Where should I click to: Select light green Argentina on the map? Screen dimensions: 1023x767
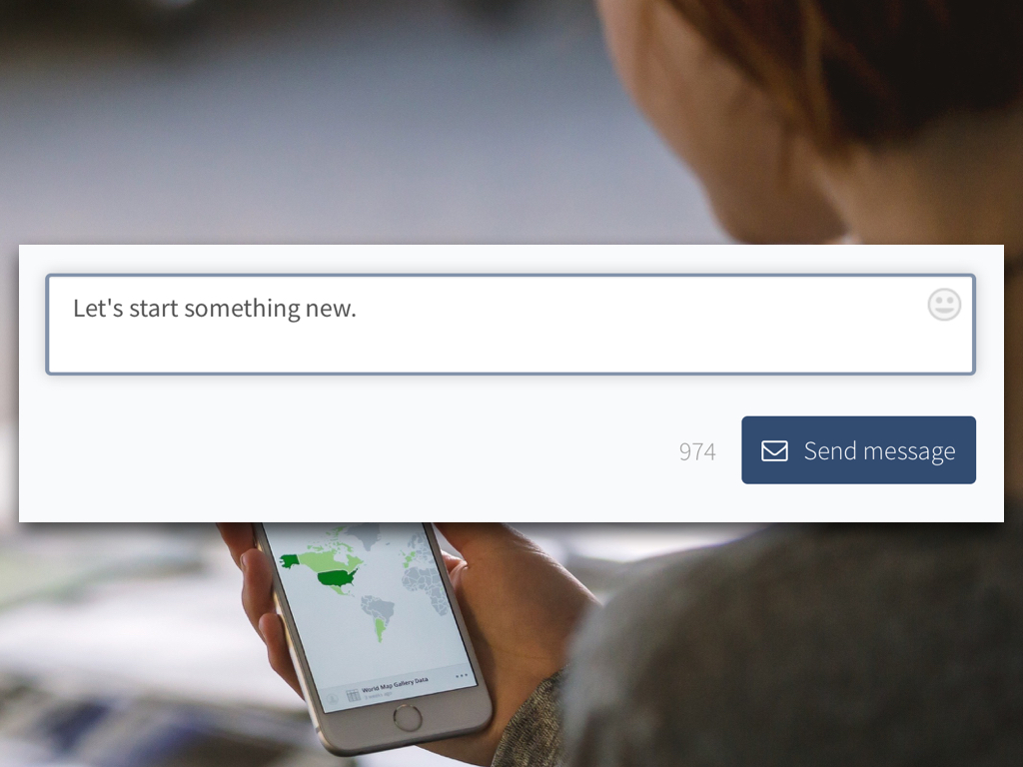tap(379, 629)
